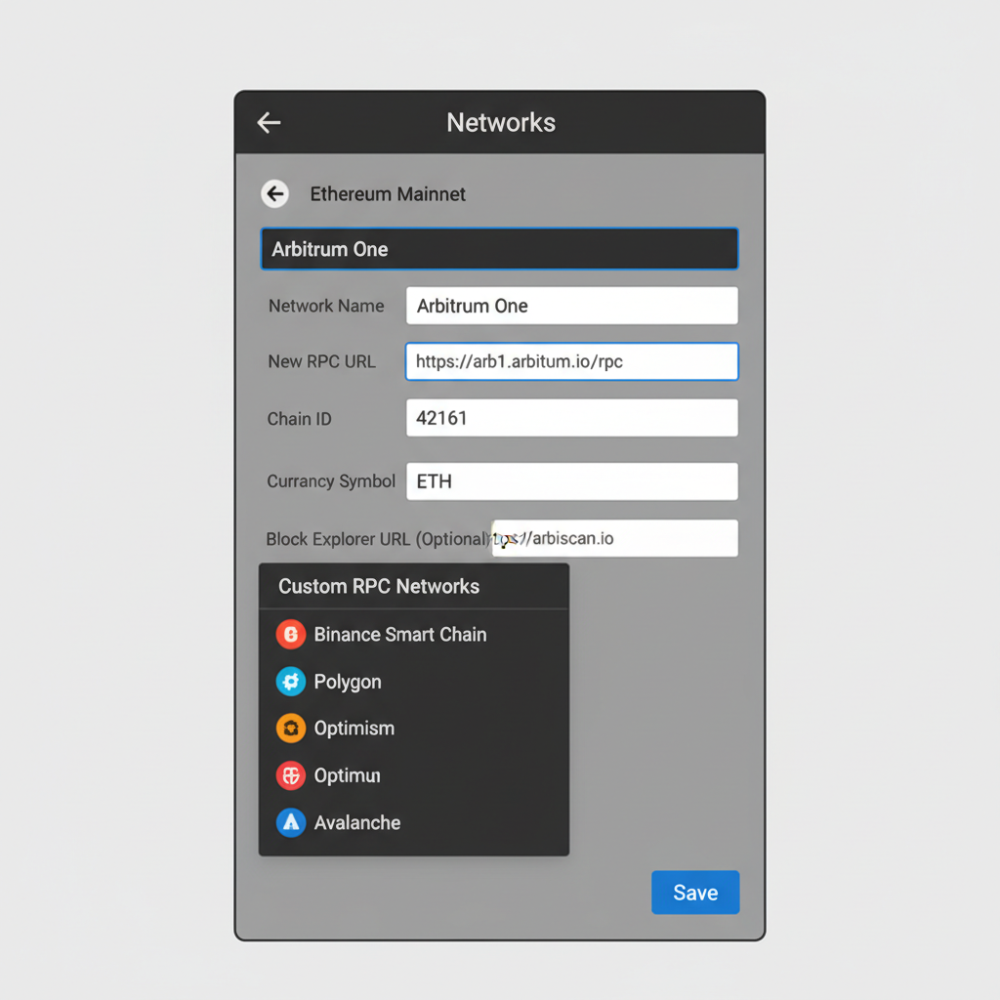Click the cursor marker in Block Explorer field
This screenshot has width=1000, height=1000.
[503, 538]
